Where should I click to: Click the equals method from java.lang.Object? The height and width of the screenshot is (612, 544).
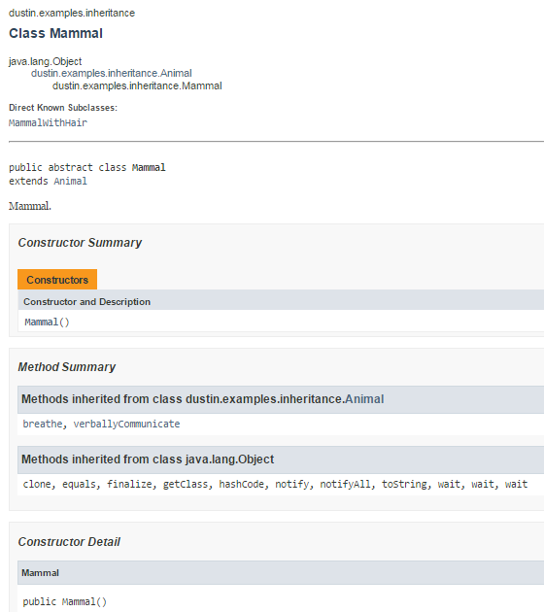(80, 485)
